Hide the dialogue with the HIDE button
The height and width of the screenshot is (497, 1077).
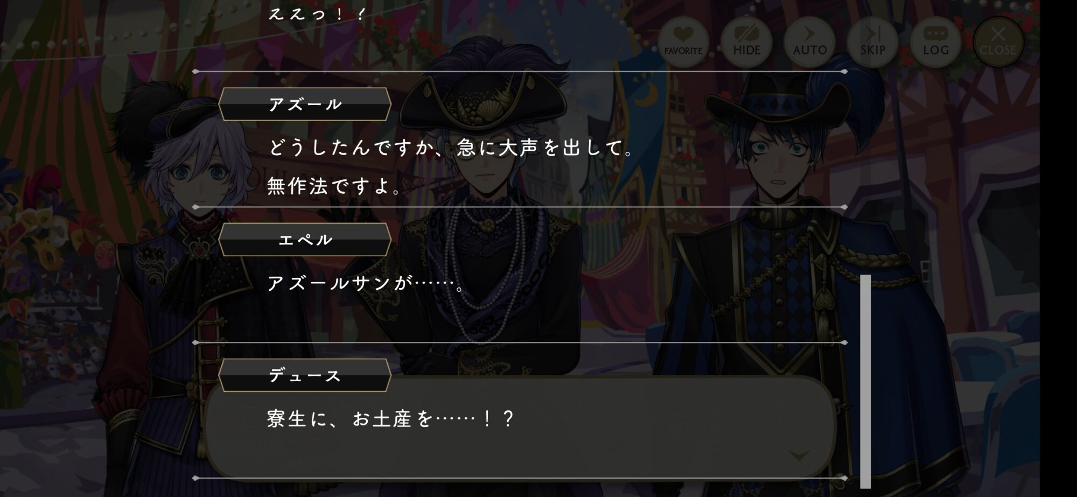coord(746,41)
